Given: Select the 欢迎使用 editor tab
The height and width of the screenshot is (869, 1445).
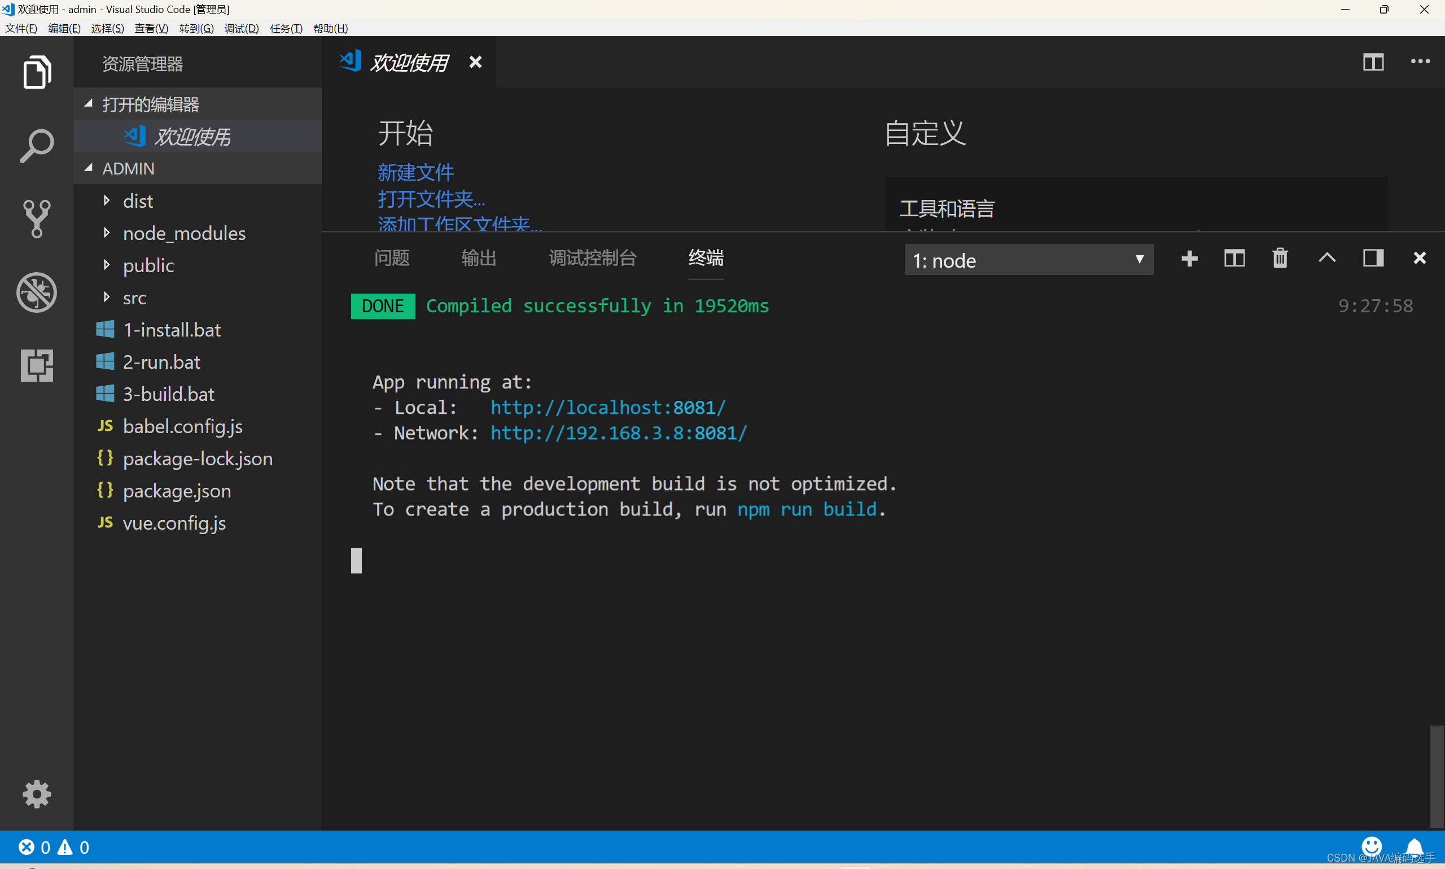Looking at the screenshot, I should (409, 62).
